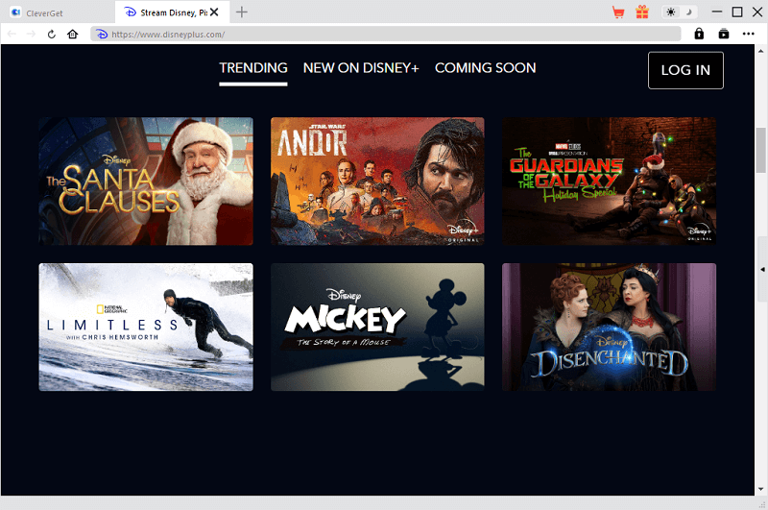Minimize the CleverGet window

point(717,12)
